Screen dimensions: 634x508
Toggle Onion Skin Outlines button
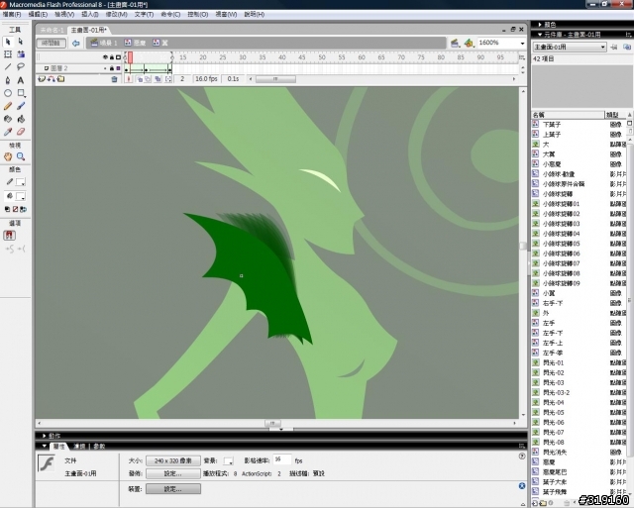click(x=148, y=79)
